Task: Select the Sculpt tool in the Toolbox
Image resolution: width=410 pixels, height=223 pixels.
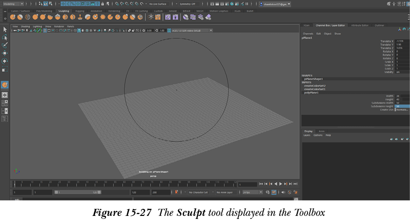Action: (5, 85)
